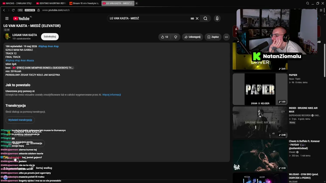326x183 pixels.
Task: Dislike the video with thumbs down
Action: [x=175, y=37]
